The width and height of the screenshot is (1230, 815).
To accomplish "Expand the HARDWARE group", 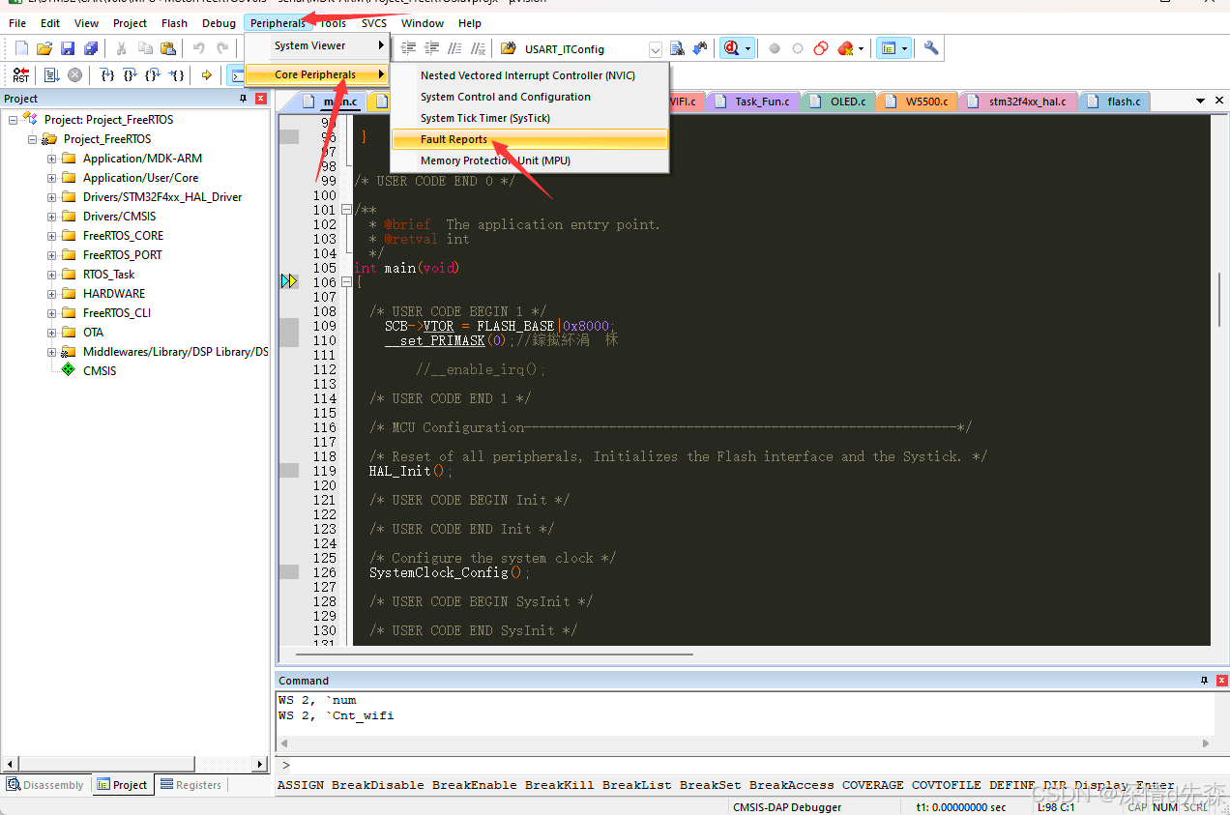I will pos(52,294).
